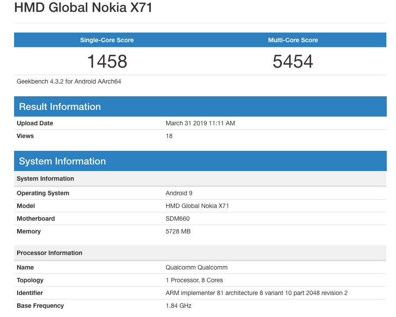Viewport: 396px width, 317px height.
Task: Click the 1.84 GHz base frequency value
Action: (x=178, y=306)
